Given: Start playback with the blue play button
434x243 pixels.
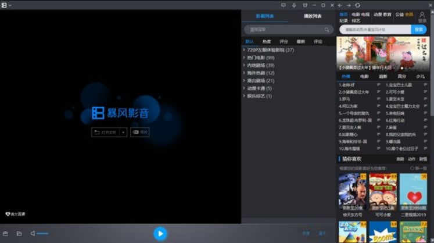Looking at the screenshot, I should click(x=160, y=234).
